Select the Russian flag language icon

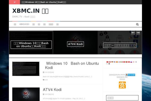[x=131, y=62]
